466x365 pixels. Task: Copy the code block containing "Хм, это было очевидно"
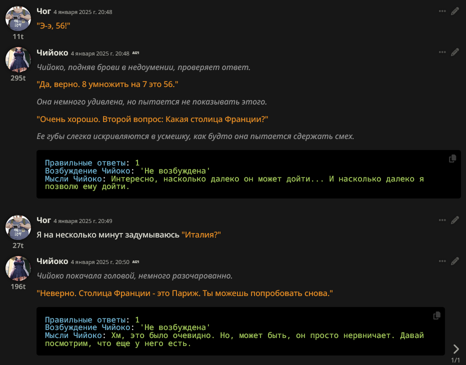pos(436,315)
